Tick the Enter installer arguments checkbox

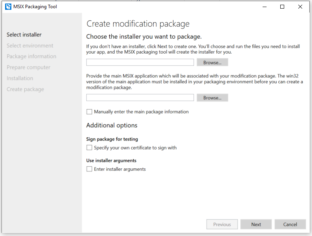89,169
